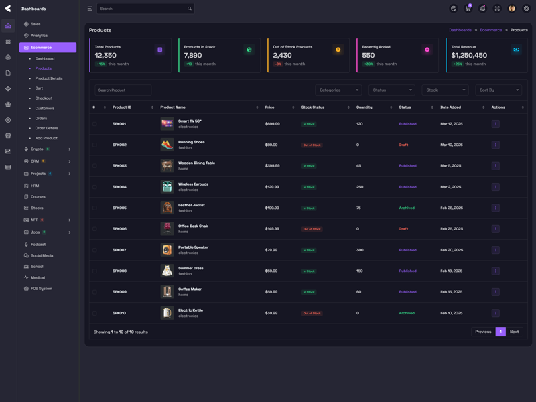Tick the checkbox for product SPK010

click(94, 313)
